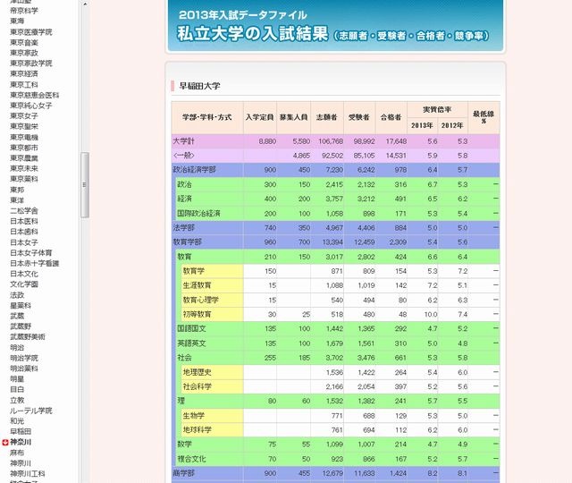572x483 pixels.
Task: Choose 東京都市 in the list
Action: [x=24, y=148]
